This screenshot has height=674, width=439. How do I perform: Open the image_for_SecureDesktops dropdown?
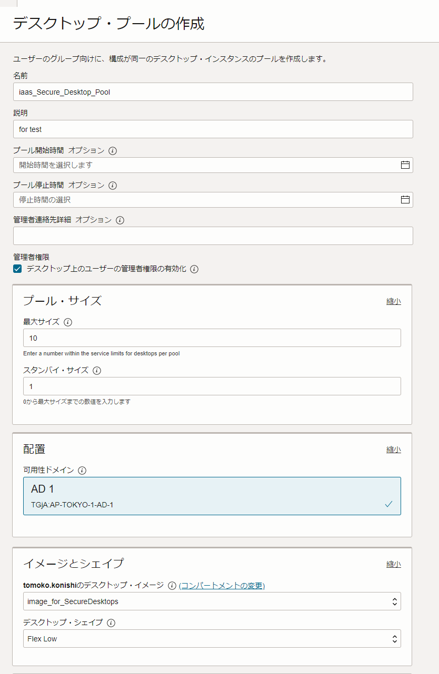pyautogui.click(x=212, y=601)
